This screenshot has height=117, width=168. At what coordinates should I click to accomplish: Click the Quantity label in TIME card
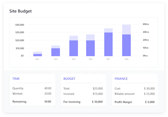point(18,88)
